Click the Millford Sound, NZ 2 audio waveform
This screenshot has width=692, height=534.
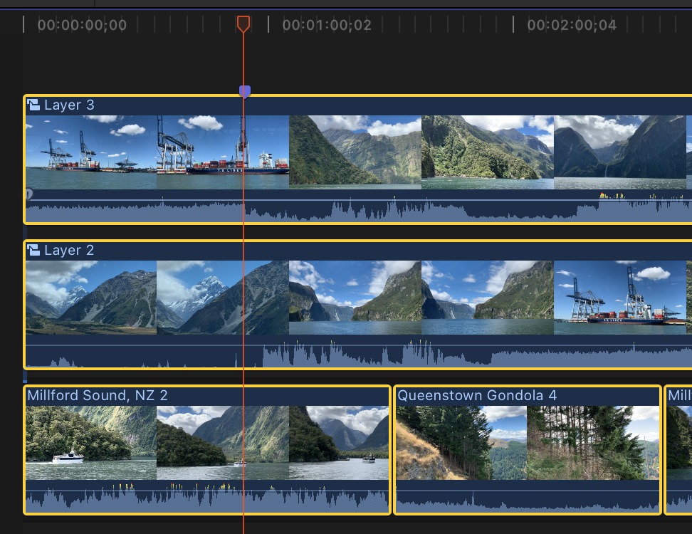tap(206, 499)
